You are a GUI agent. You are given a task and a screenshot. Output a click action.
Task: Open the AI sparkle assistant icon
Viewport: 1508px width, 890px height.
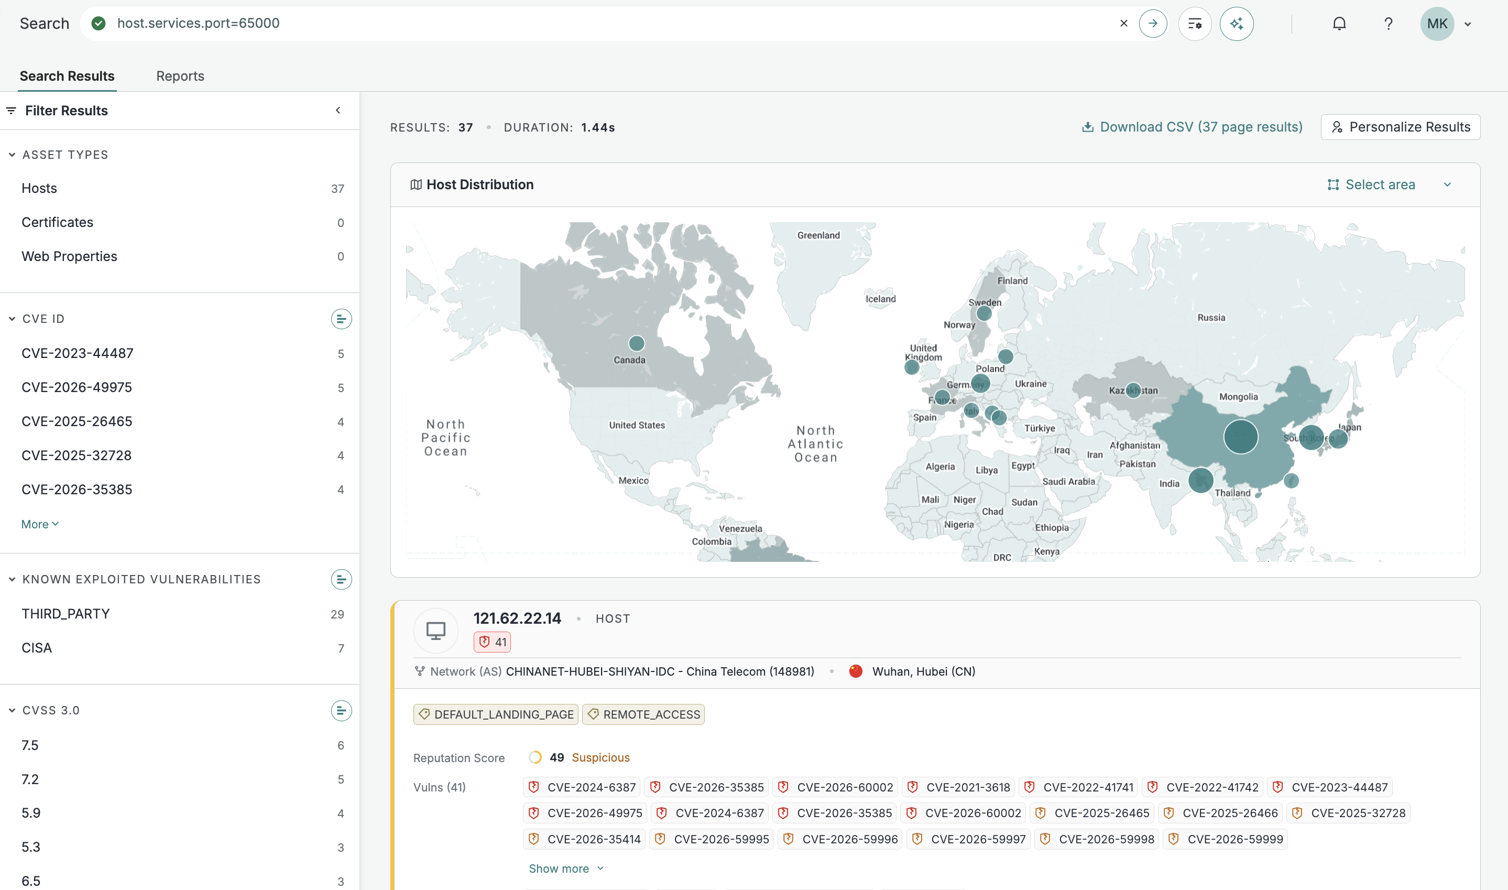(1237, 24)
